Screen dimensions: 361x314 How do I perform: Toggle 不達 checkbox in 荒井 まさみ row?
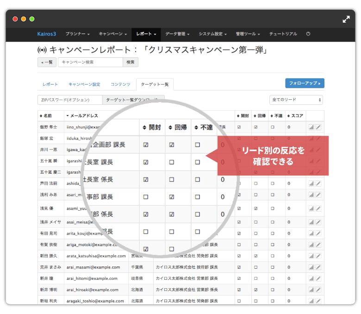tap(274, 267)
